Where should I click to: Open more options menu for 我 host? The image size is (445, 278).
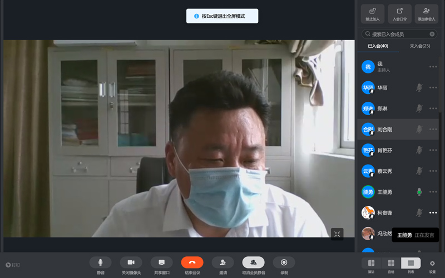tap(433, 67)
